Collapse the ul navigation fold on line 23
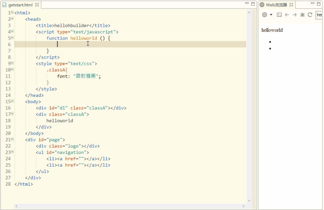This screenshot has width=324, height=210. pos(12,152)
